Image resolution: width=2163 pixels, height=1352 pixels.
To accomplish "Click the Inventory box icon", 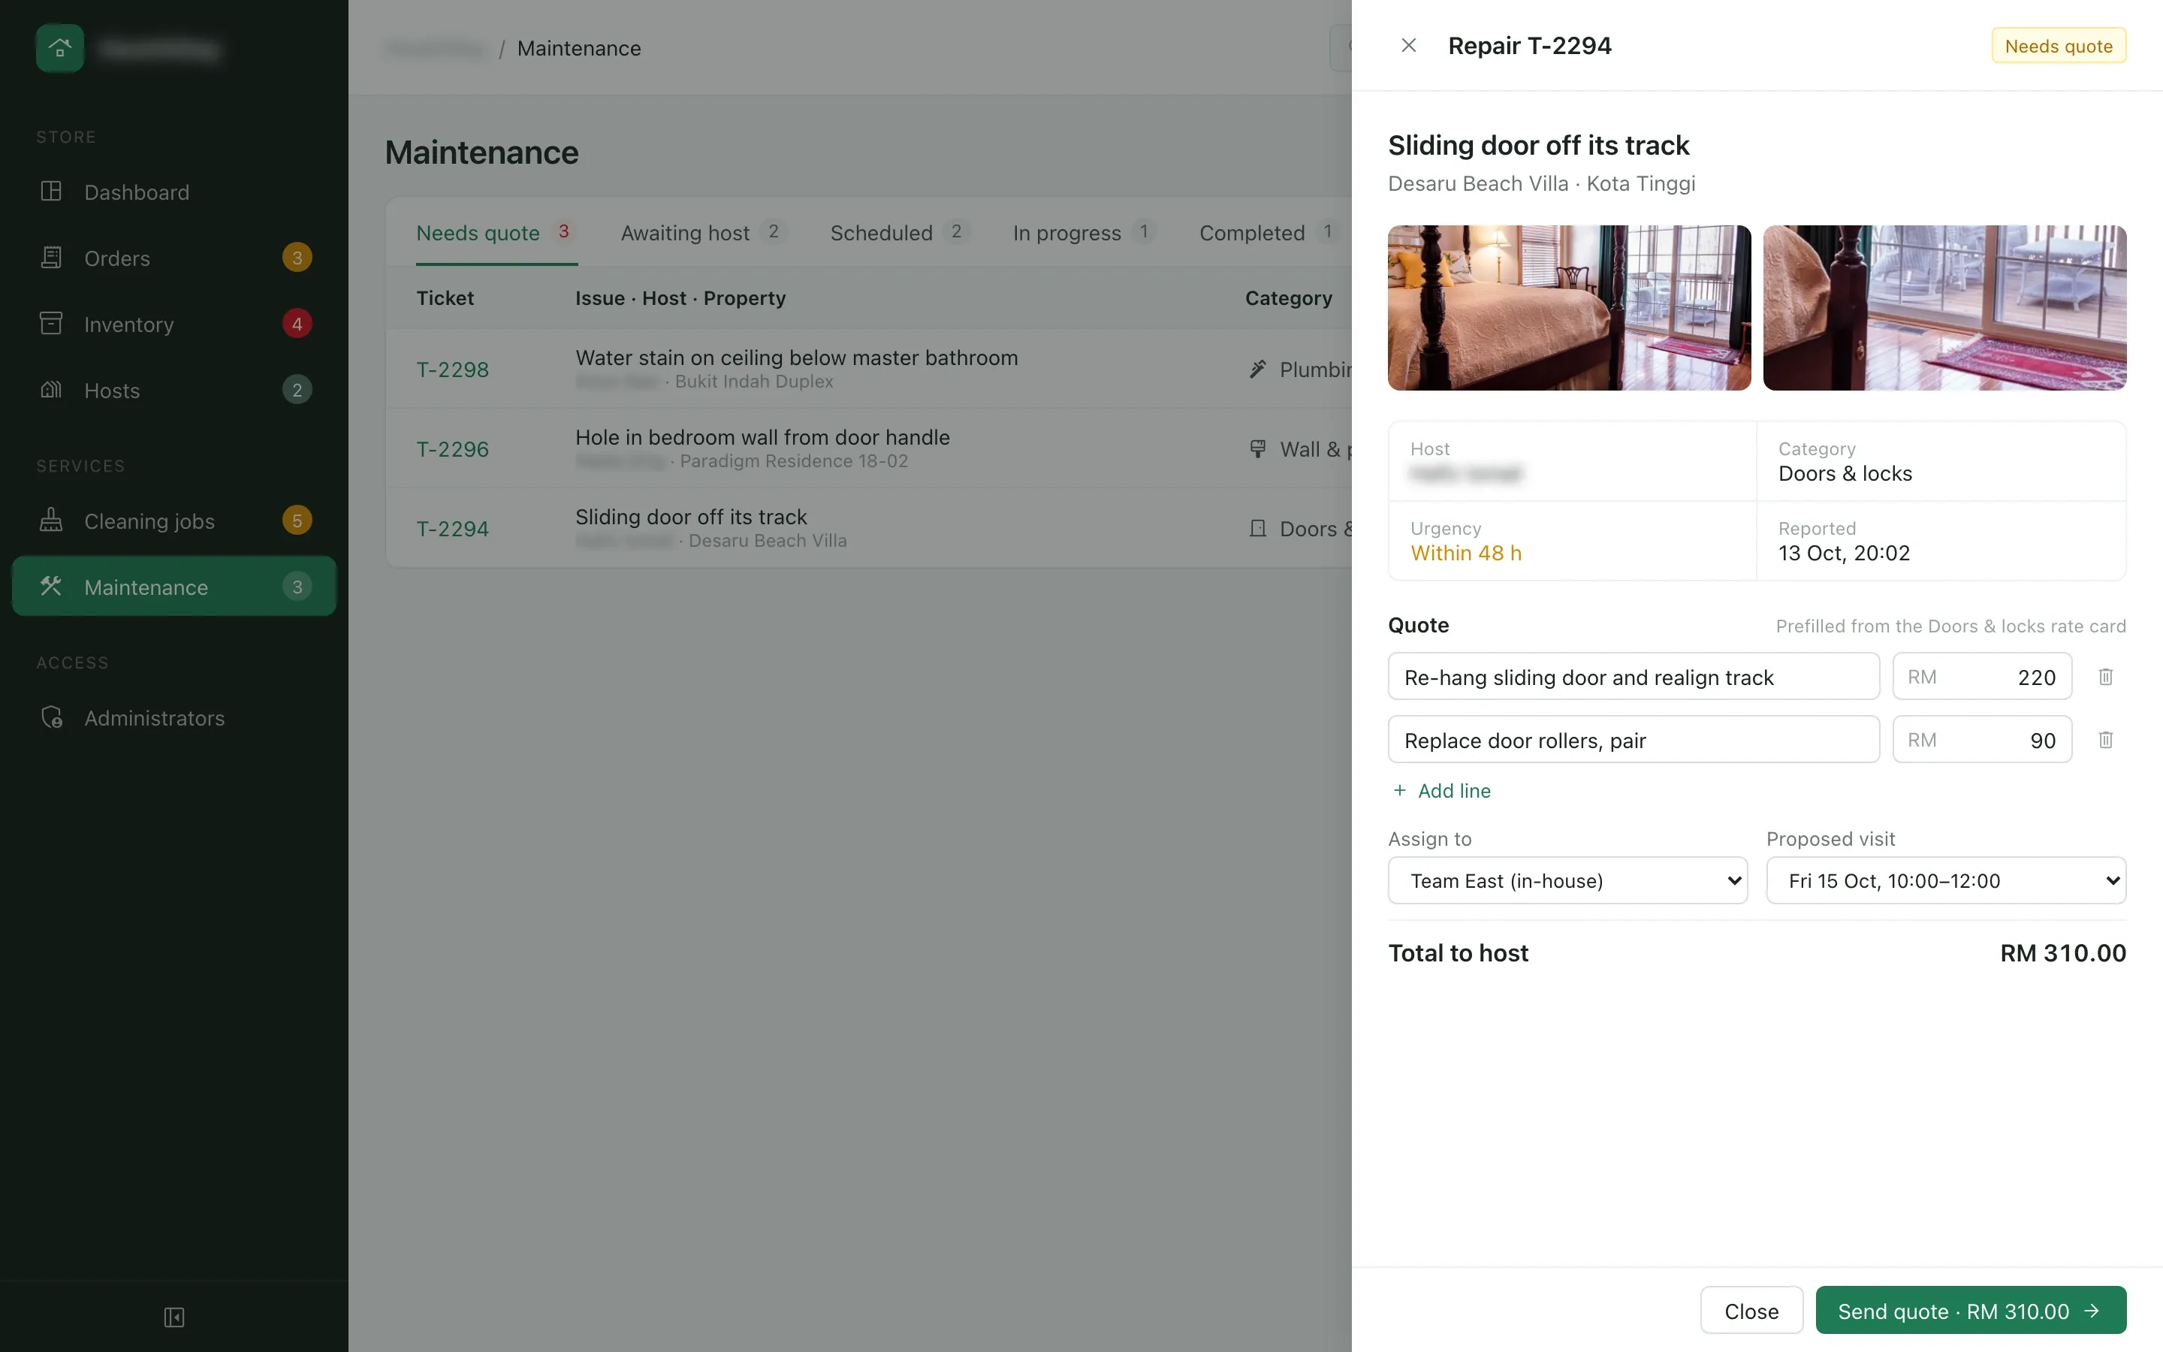I will tap(51, 324).
